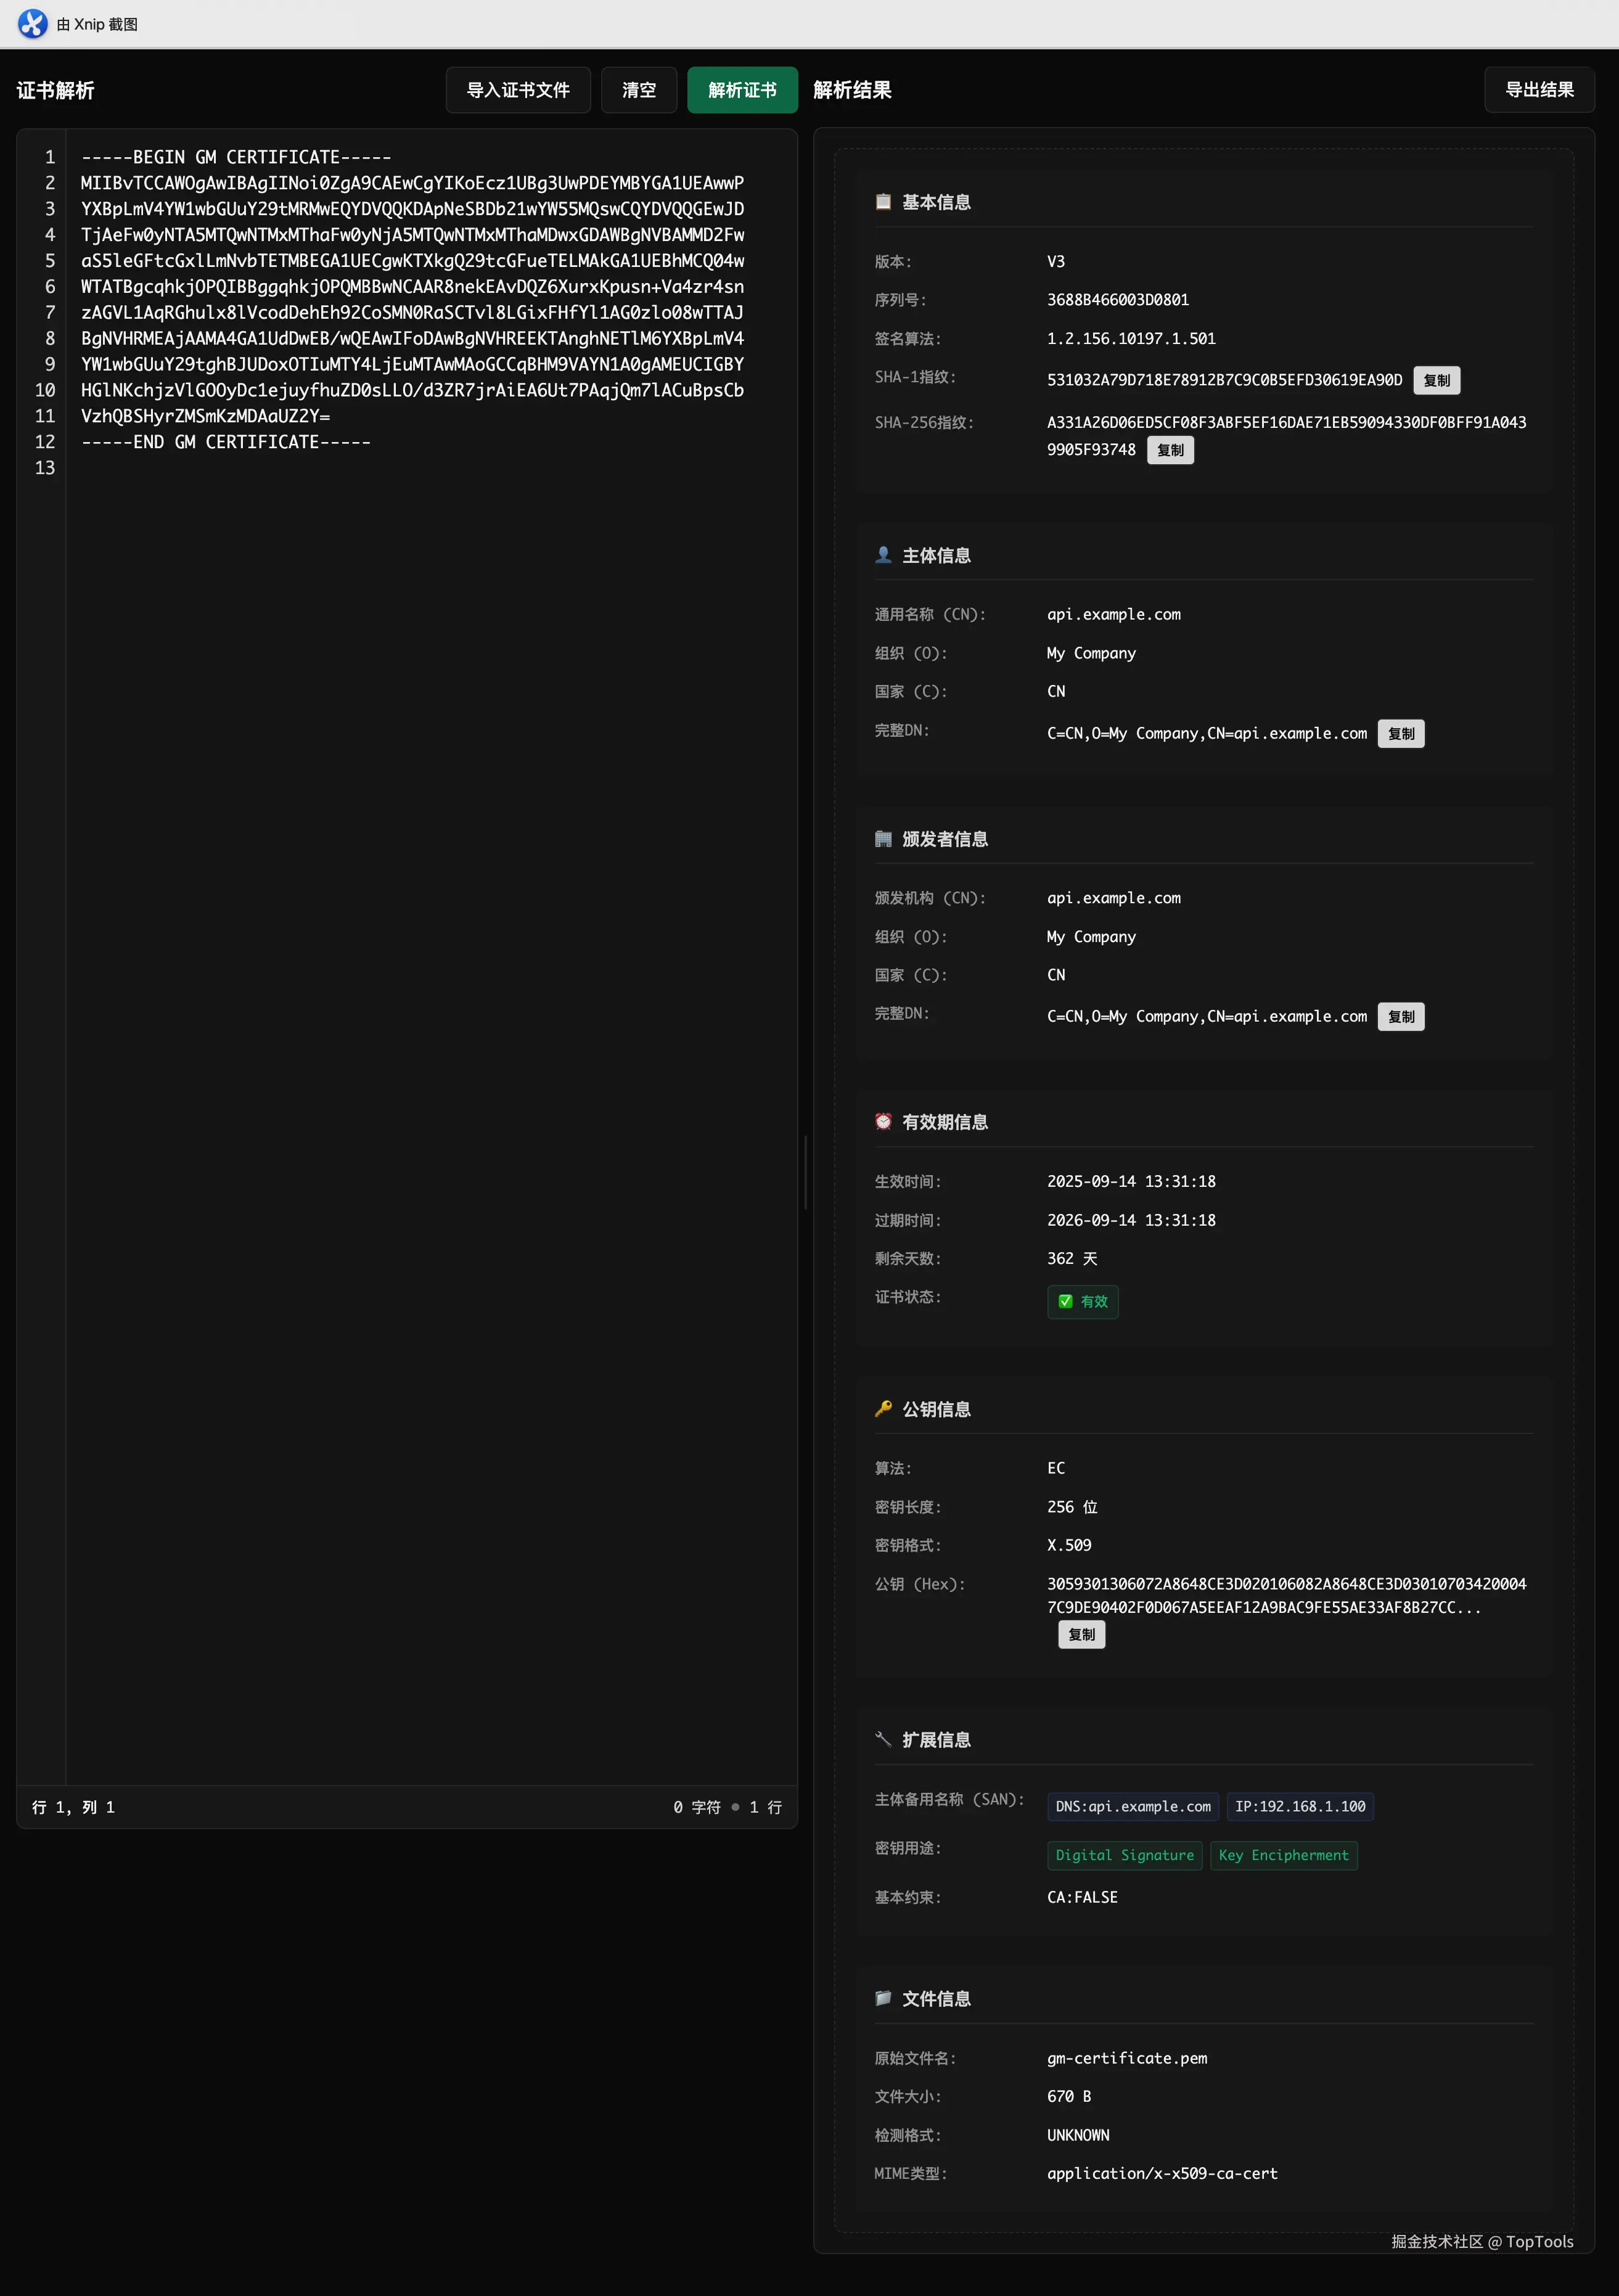Click the 导入证书文件 button
This screenshot has width=1619, height=2296.
point(517,90)
